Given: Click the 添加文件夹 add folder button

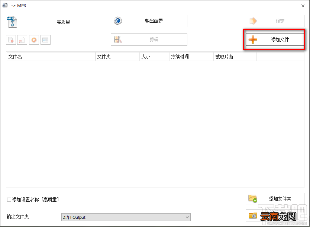Looking at the screenshot, I should (x=275, y=199).
